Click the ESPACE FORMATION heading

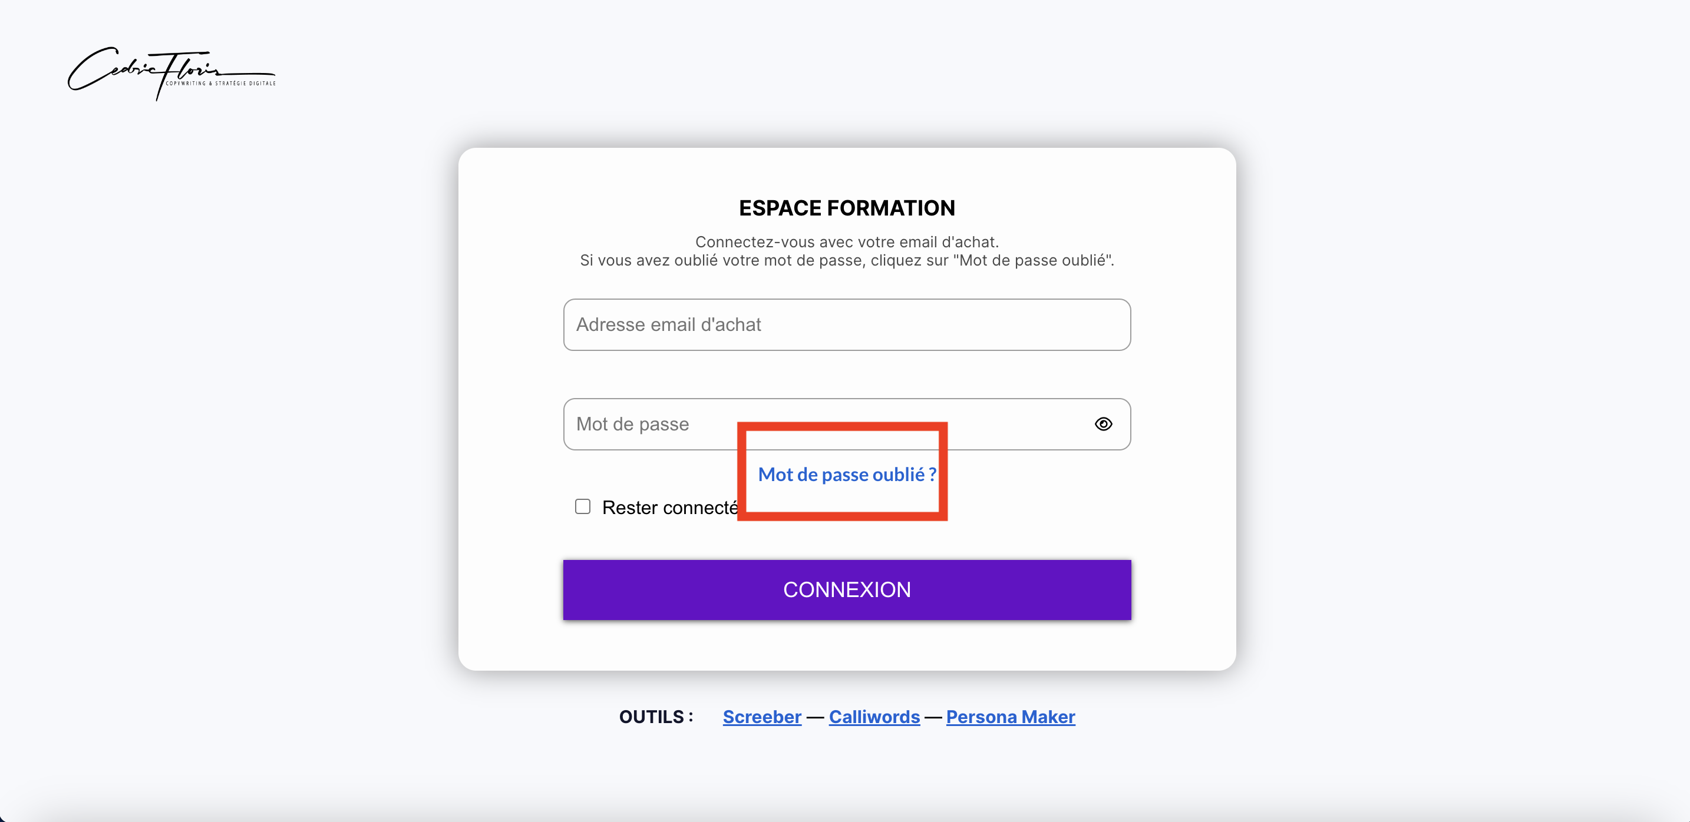coord(846,208)
